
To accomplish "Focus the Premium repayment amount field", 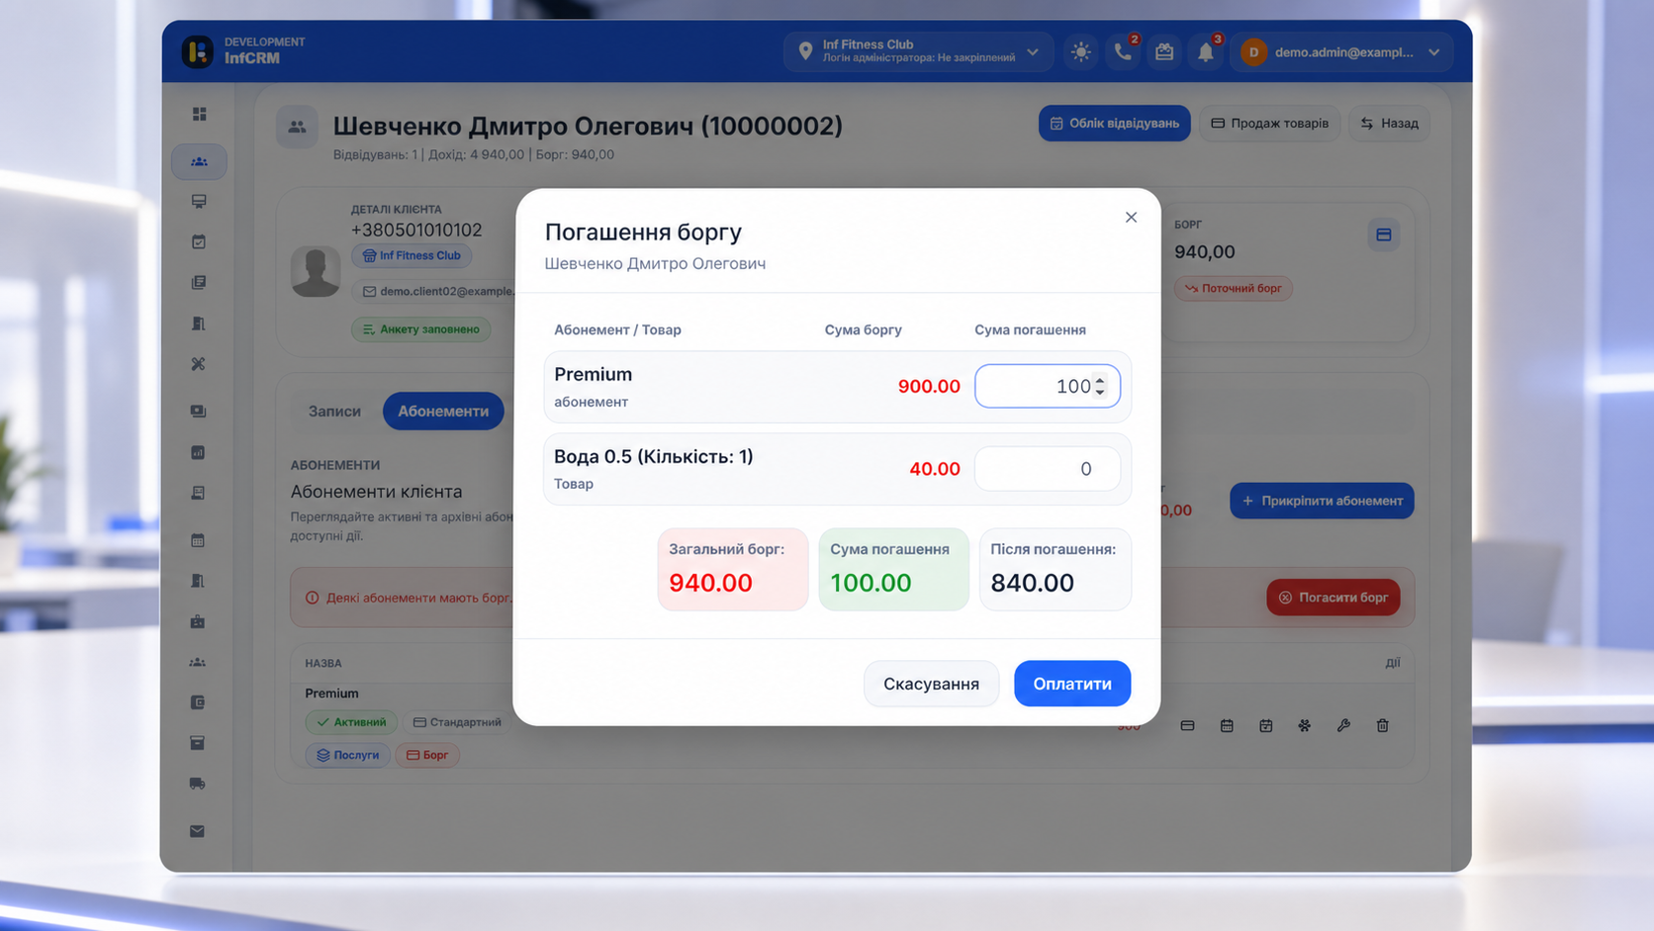I will [x=1048, y=386].
